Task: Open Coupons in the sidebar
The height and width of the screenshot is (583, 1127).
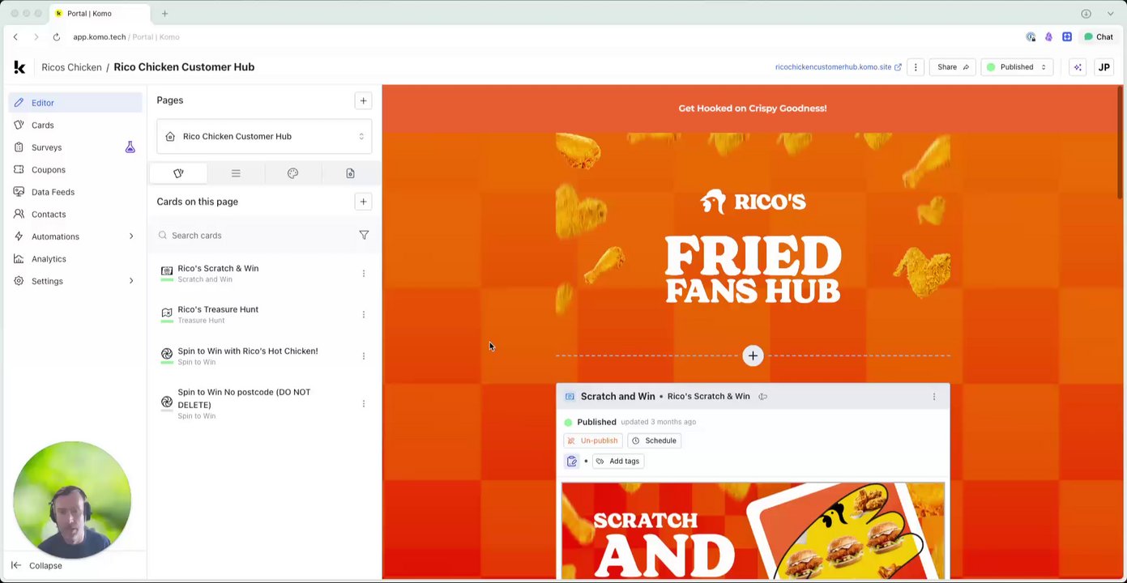Action: pos(75,170)
